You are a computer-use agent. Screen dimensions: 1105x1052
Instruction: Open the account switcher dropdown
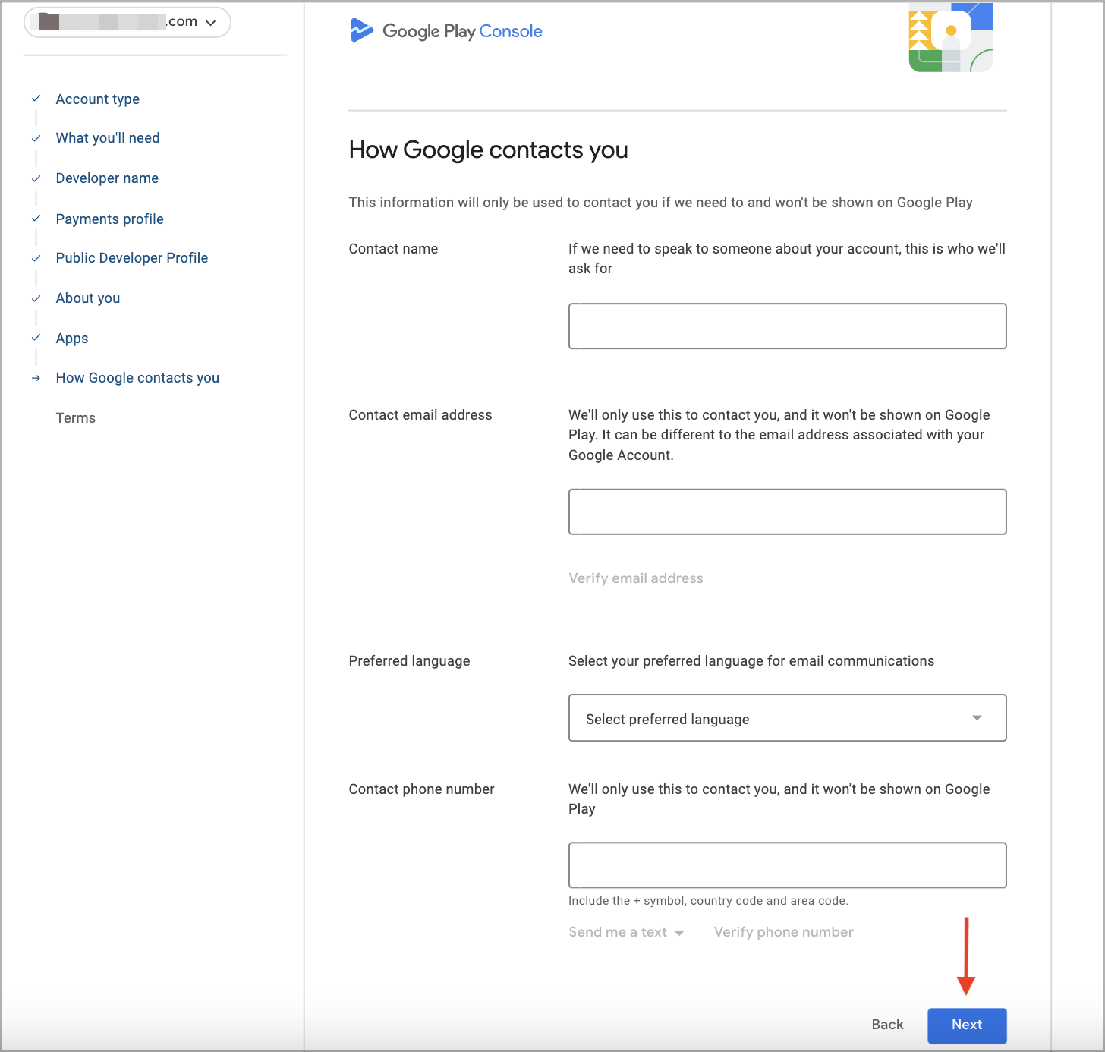pyautogui.click(x=127, y=22)
